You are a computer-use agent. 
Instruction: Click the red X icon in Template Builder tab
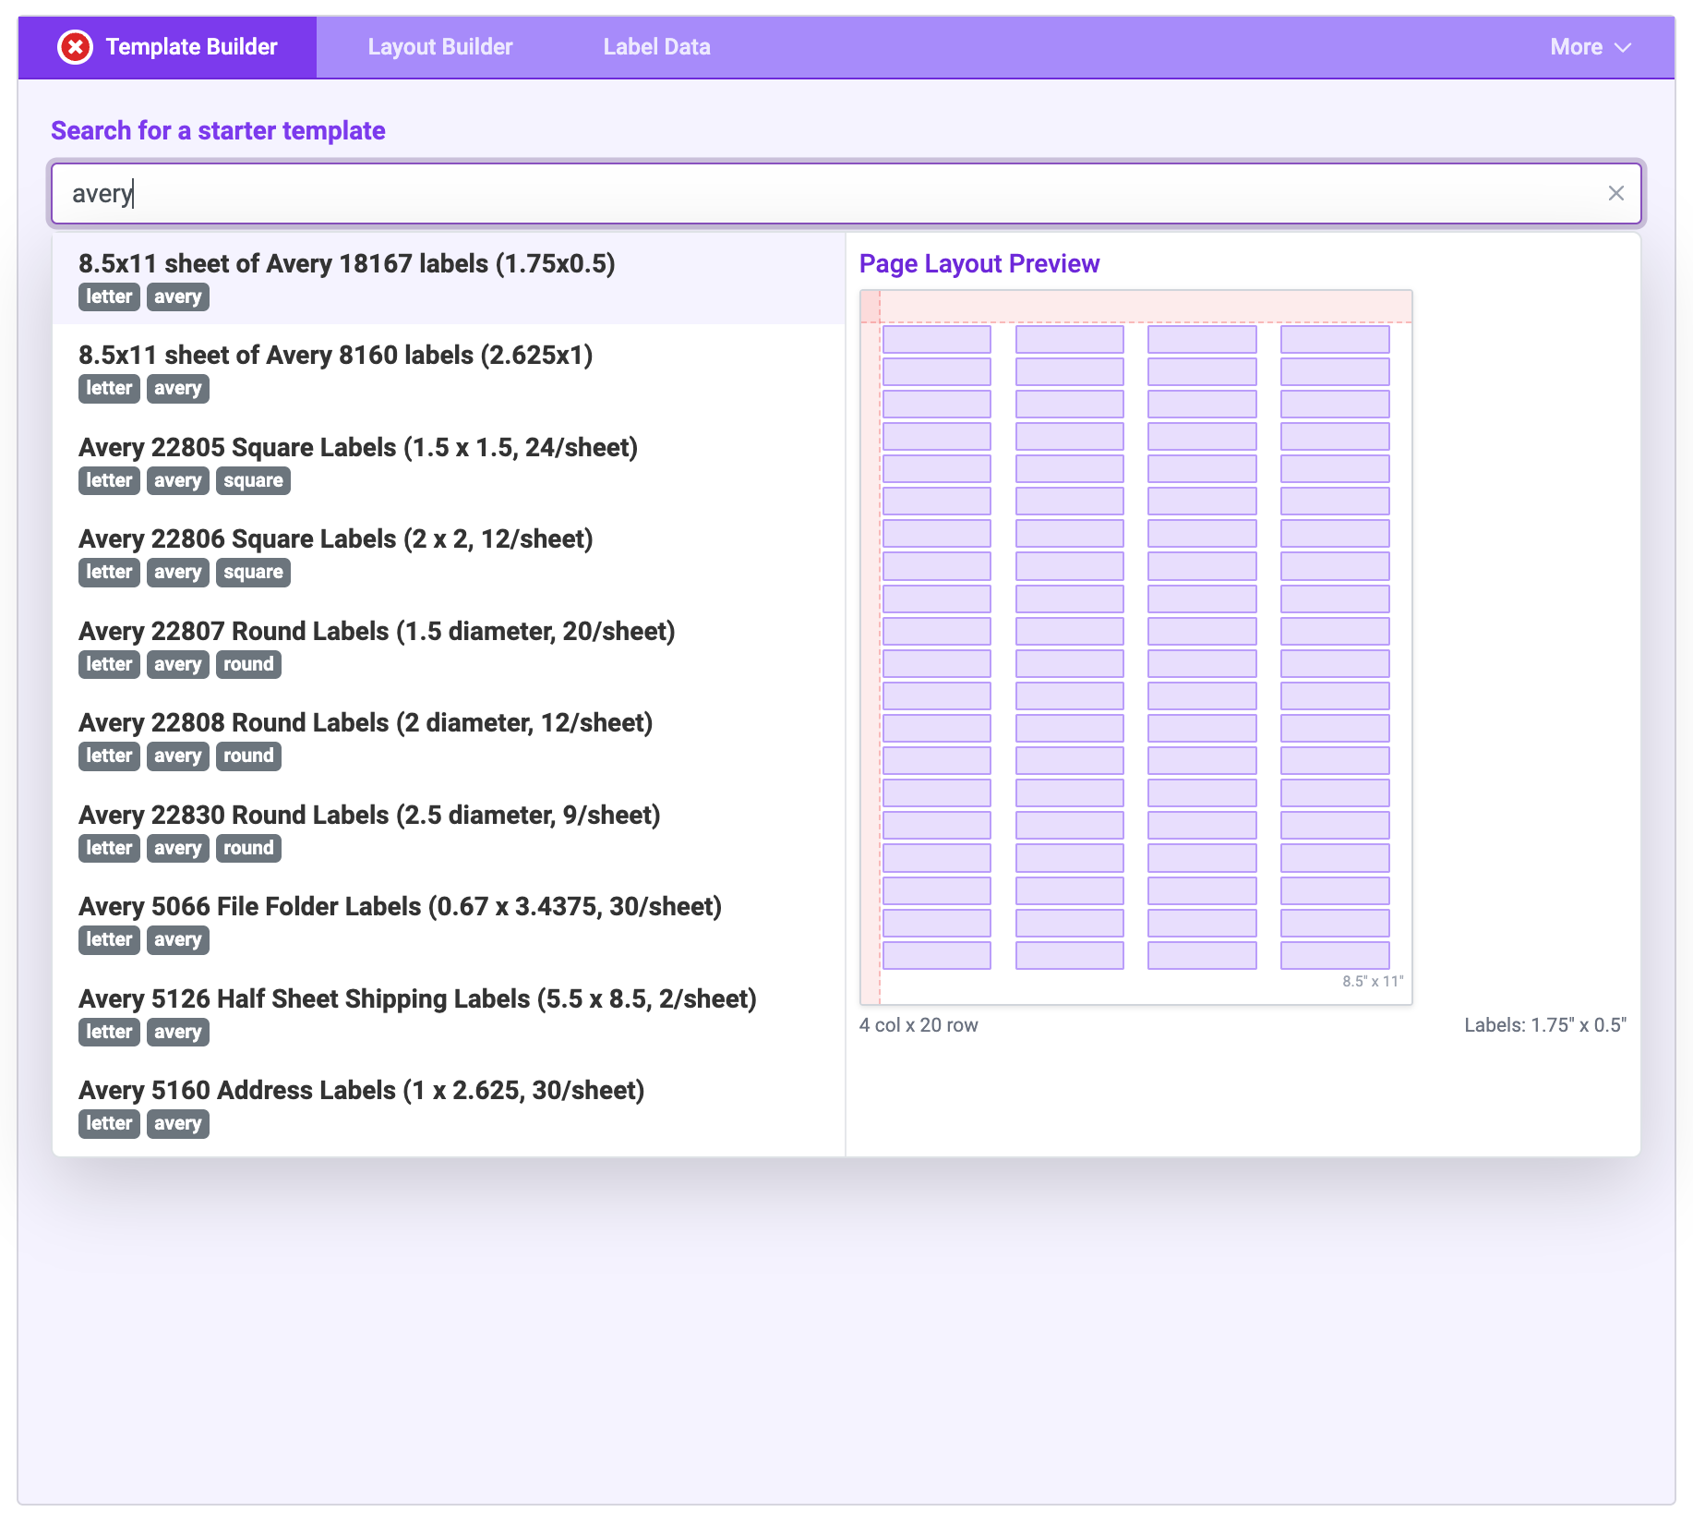pos(75,47)
